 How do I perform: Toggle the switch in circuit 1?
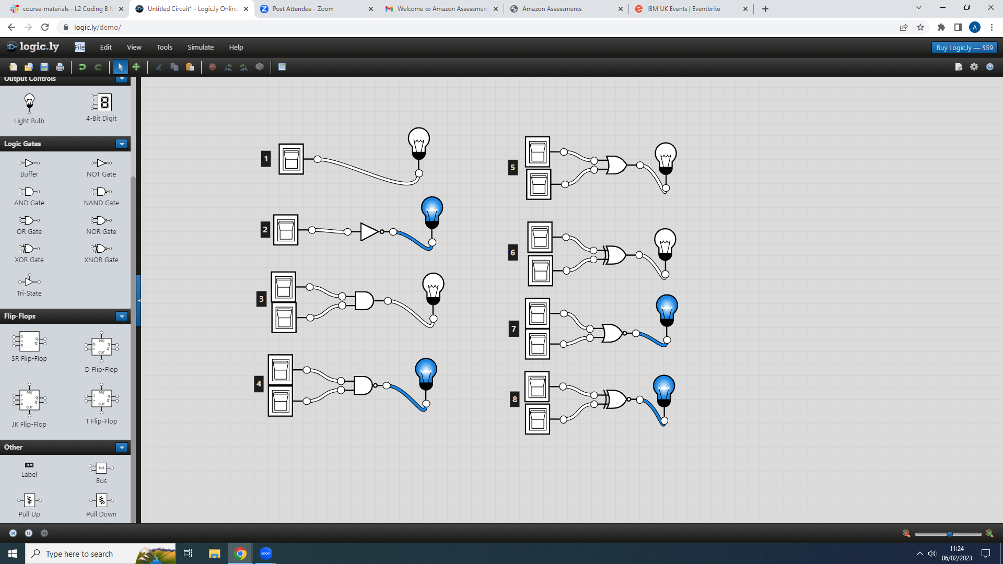pos(291,159)
